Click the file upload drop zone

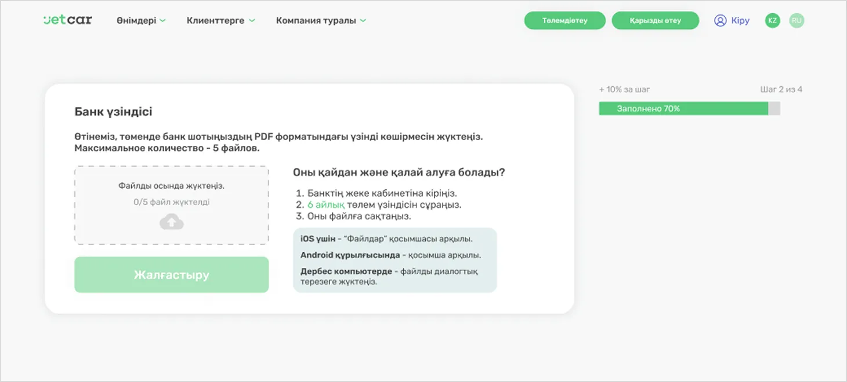(171, 205)
